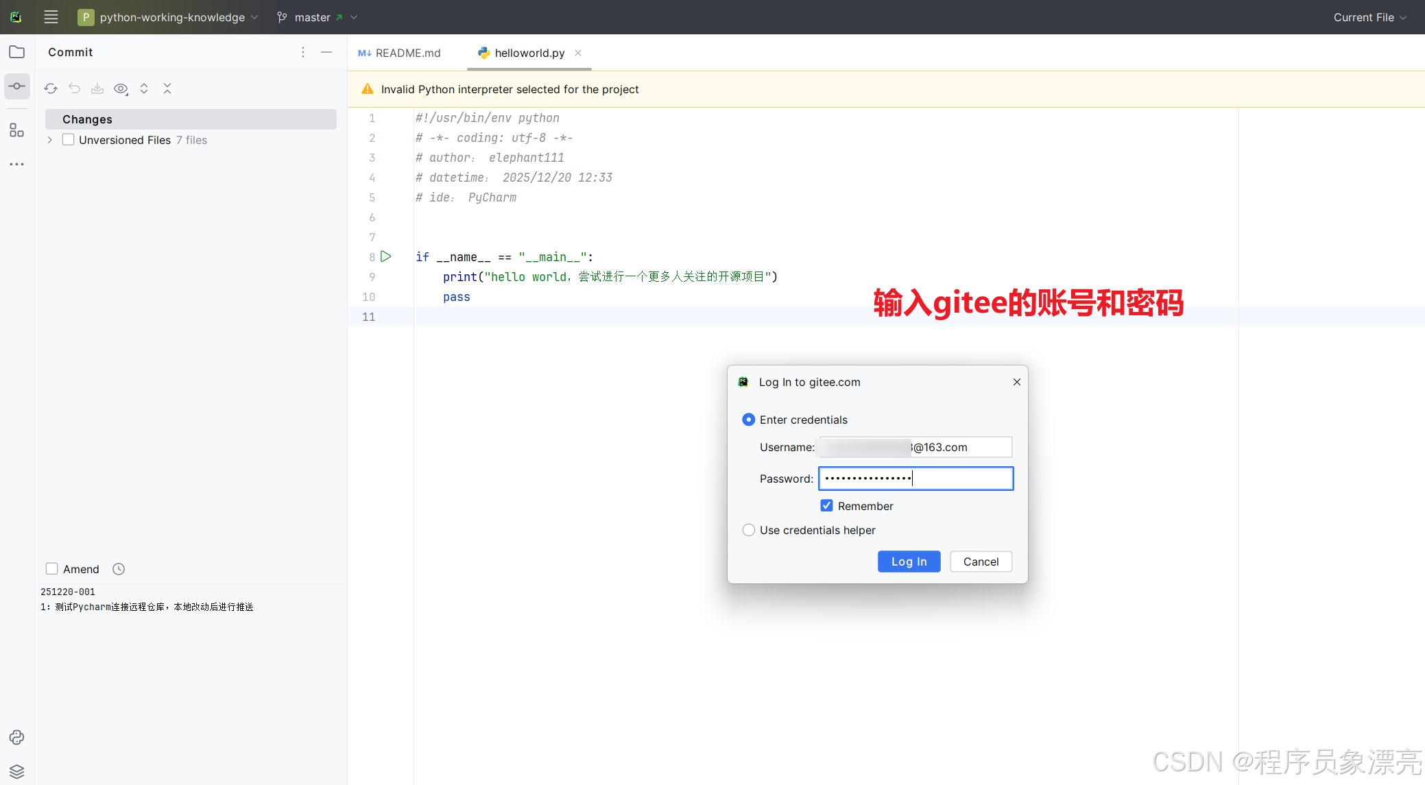The width and height of the screenshot is (1425, 785).
Task: Open the Project folder tool window icon
Action: (17, 52)
